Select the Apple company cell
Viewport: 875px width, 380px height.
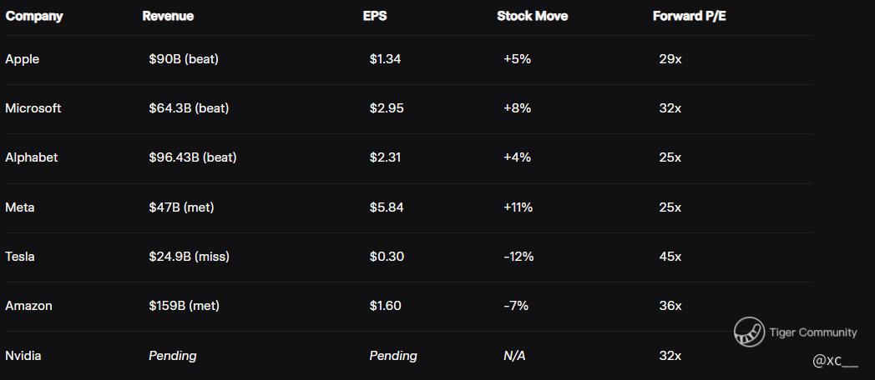point(23,59)
